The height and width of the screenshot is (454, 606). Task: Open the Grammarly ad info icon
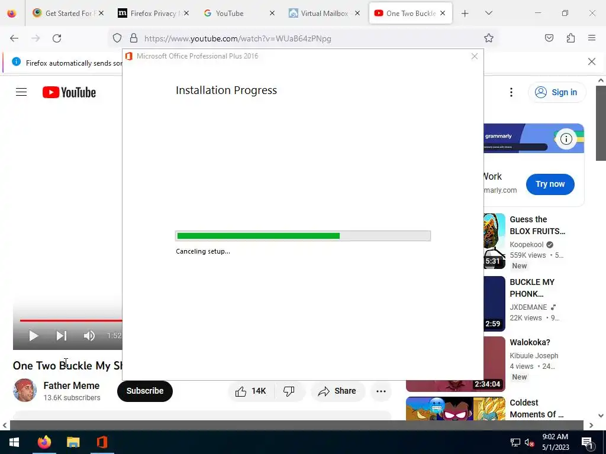(566, 138)
